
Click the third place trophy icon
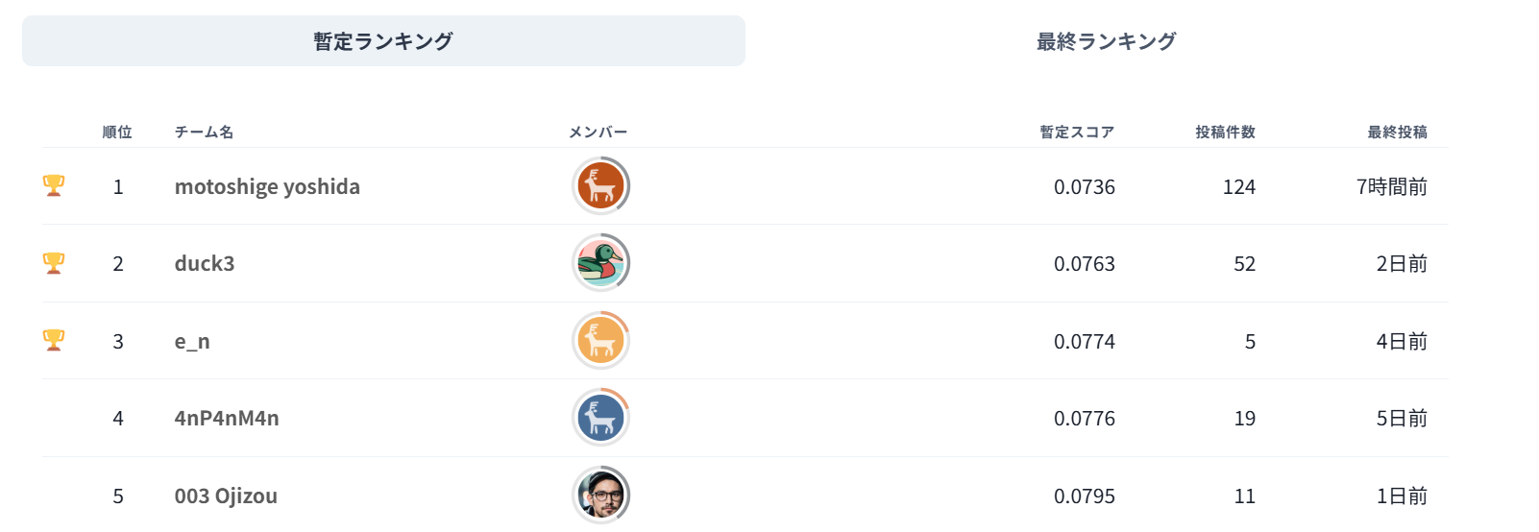(x=54, y=340)
